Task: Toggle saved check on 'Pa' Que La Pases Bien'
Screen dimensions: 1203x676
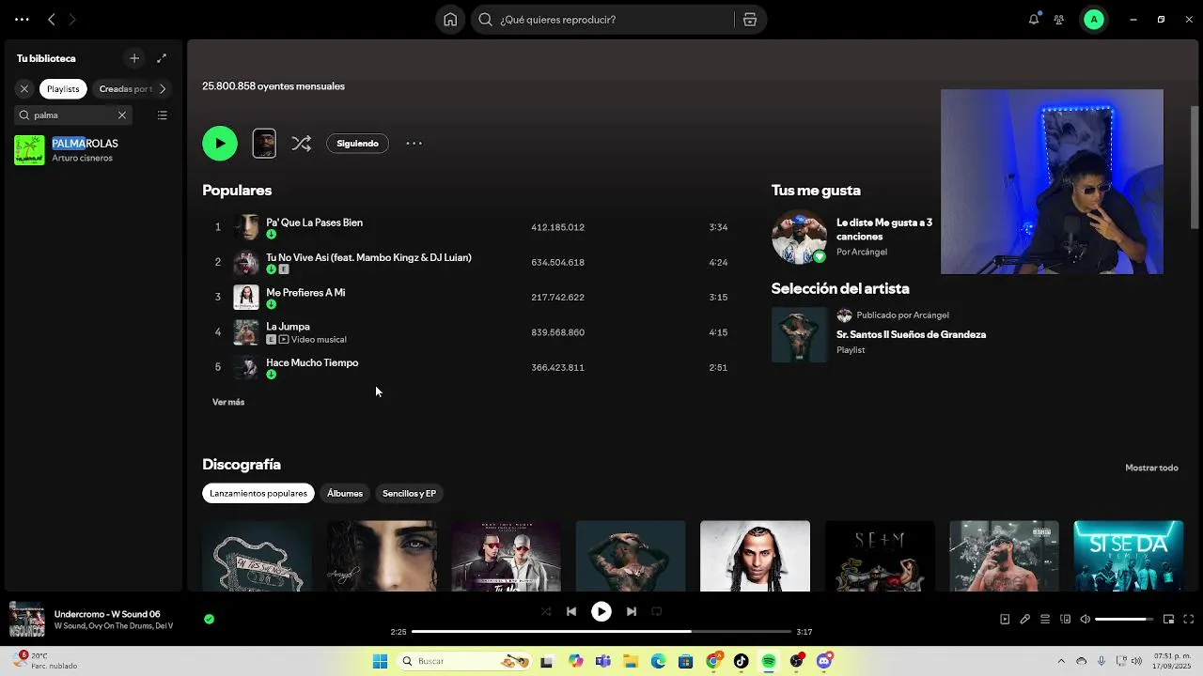Action: click(272, 235)
